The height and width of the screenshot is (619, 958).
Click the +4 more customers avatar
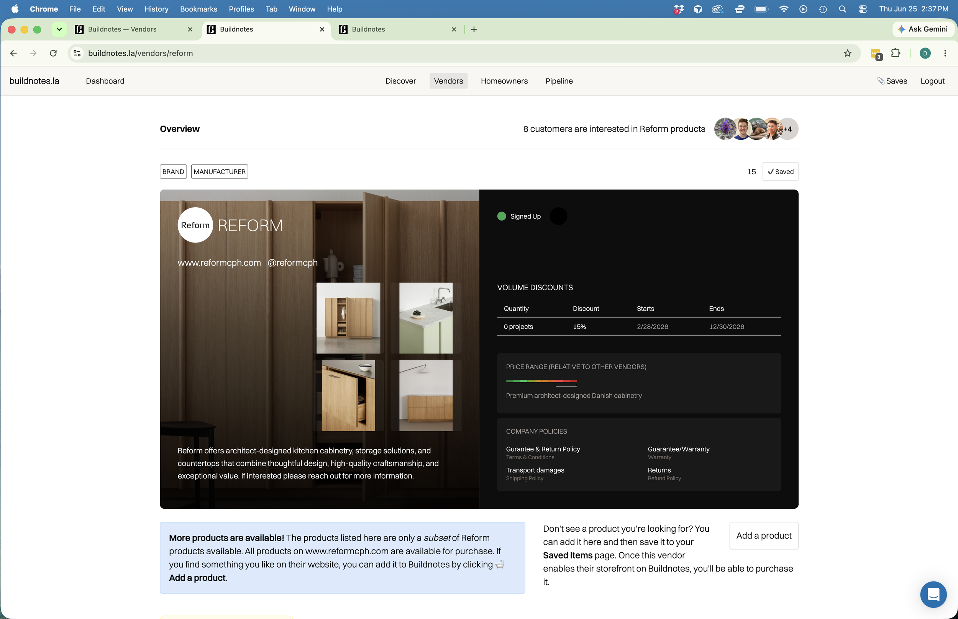tap(788, 129)
